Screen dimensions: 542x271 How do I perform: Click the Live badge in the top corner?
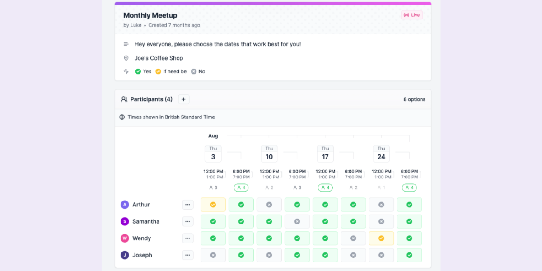tap(412, 15)
